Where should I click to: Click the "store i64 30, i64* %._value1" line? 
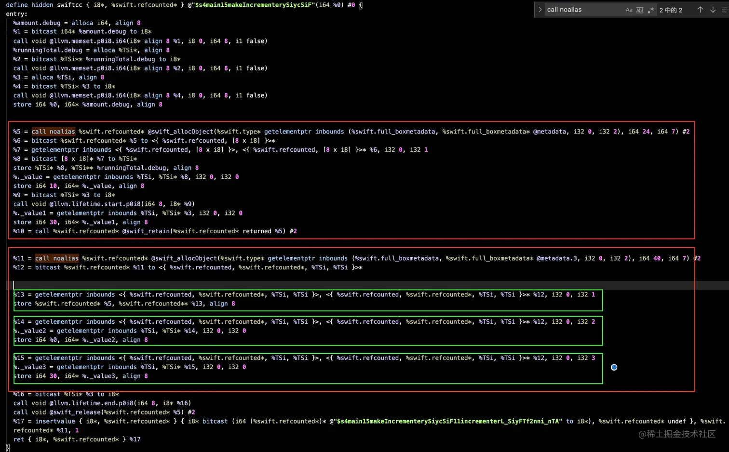[81, 222]
